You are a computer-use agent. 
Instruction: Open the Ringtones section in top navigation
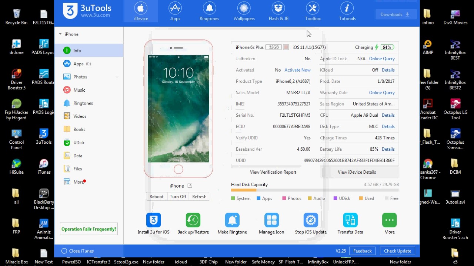click(x=209, y=11)
